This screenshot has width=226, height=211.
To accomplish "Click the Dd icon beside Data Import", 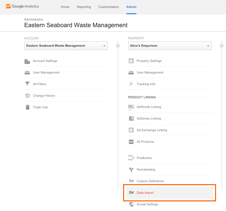I will click(131, 192).
